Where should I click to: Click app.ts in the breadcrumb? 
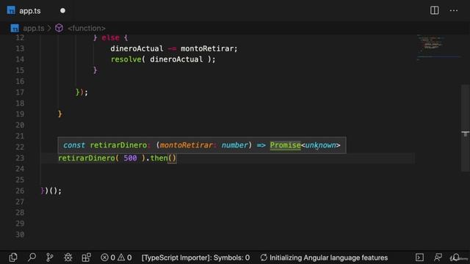(34, 29)
